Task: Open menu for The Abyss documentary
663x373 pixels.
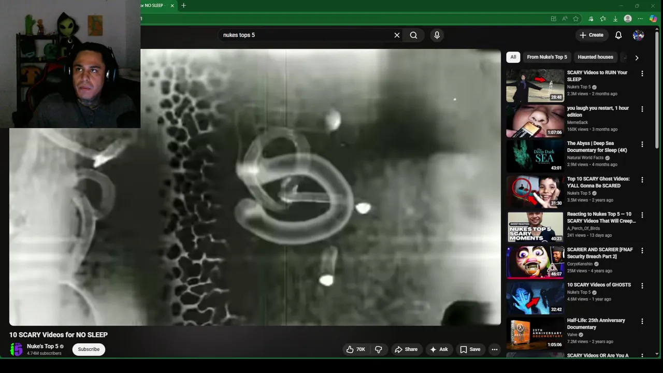Action: click(x=642, y=144)
